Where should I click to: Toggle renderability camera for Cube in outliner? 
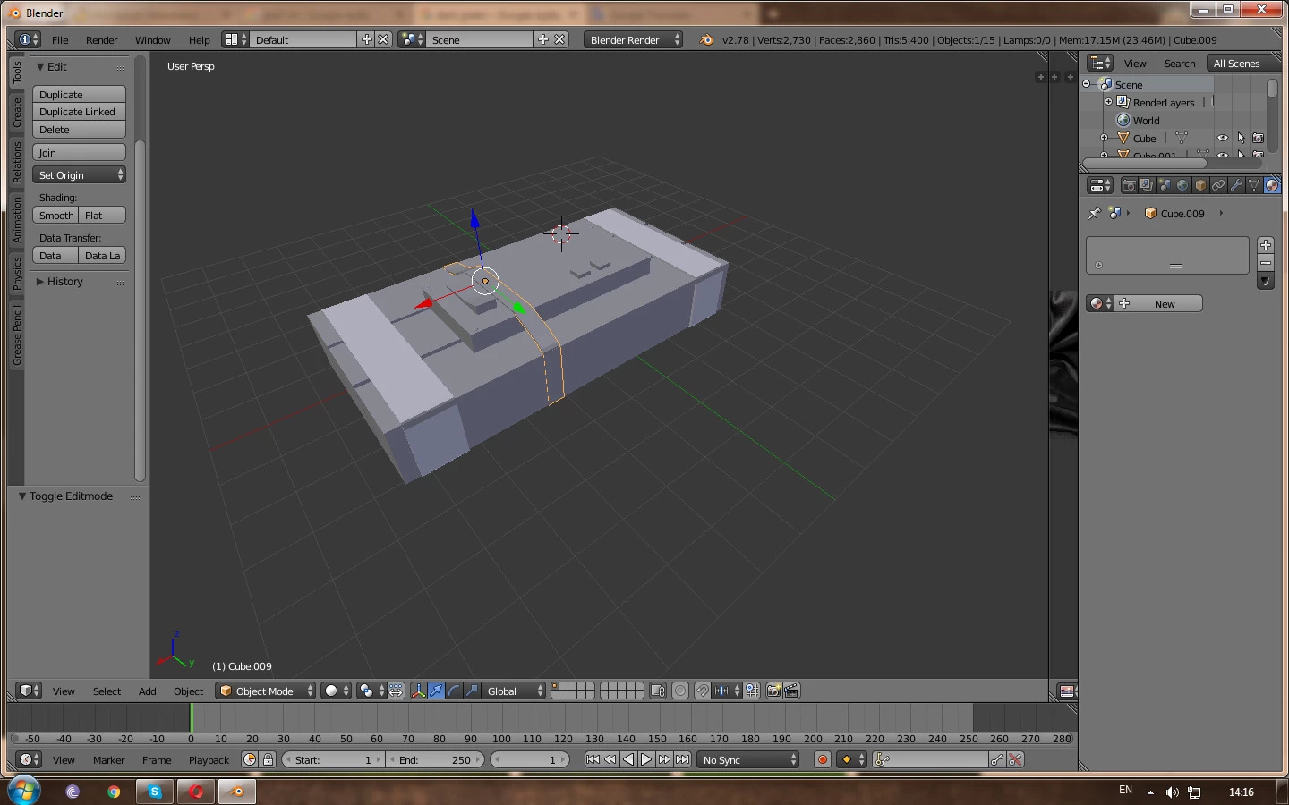(x=1259, y=138)
